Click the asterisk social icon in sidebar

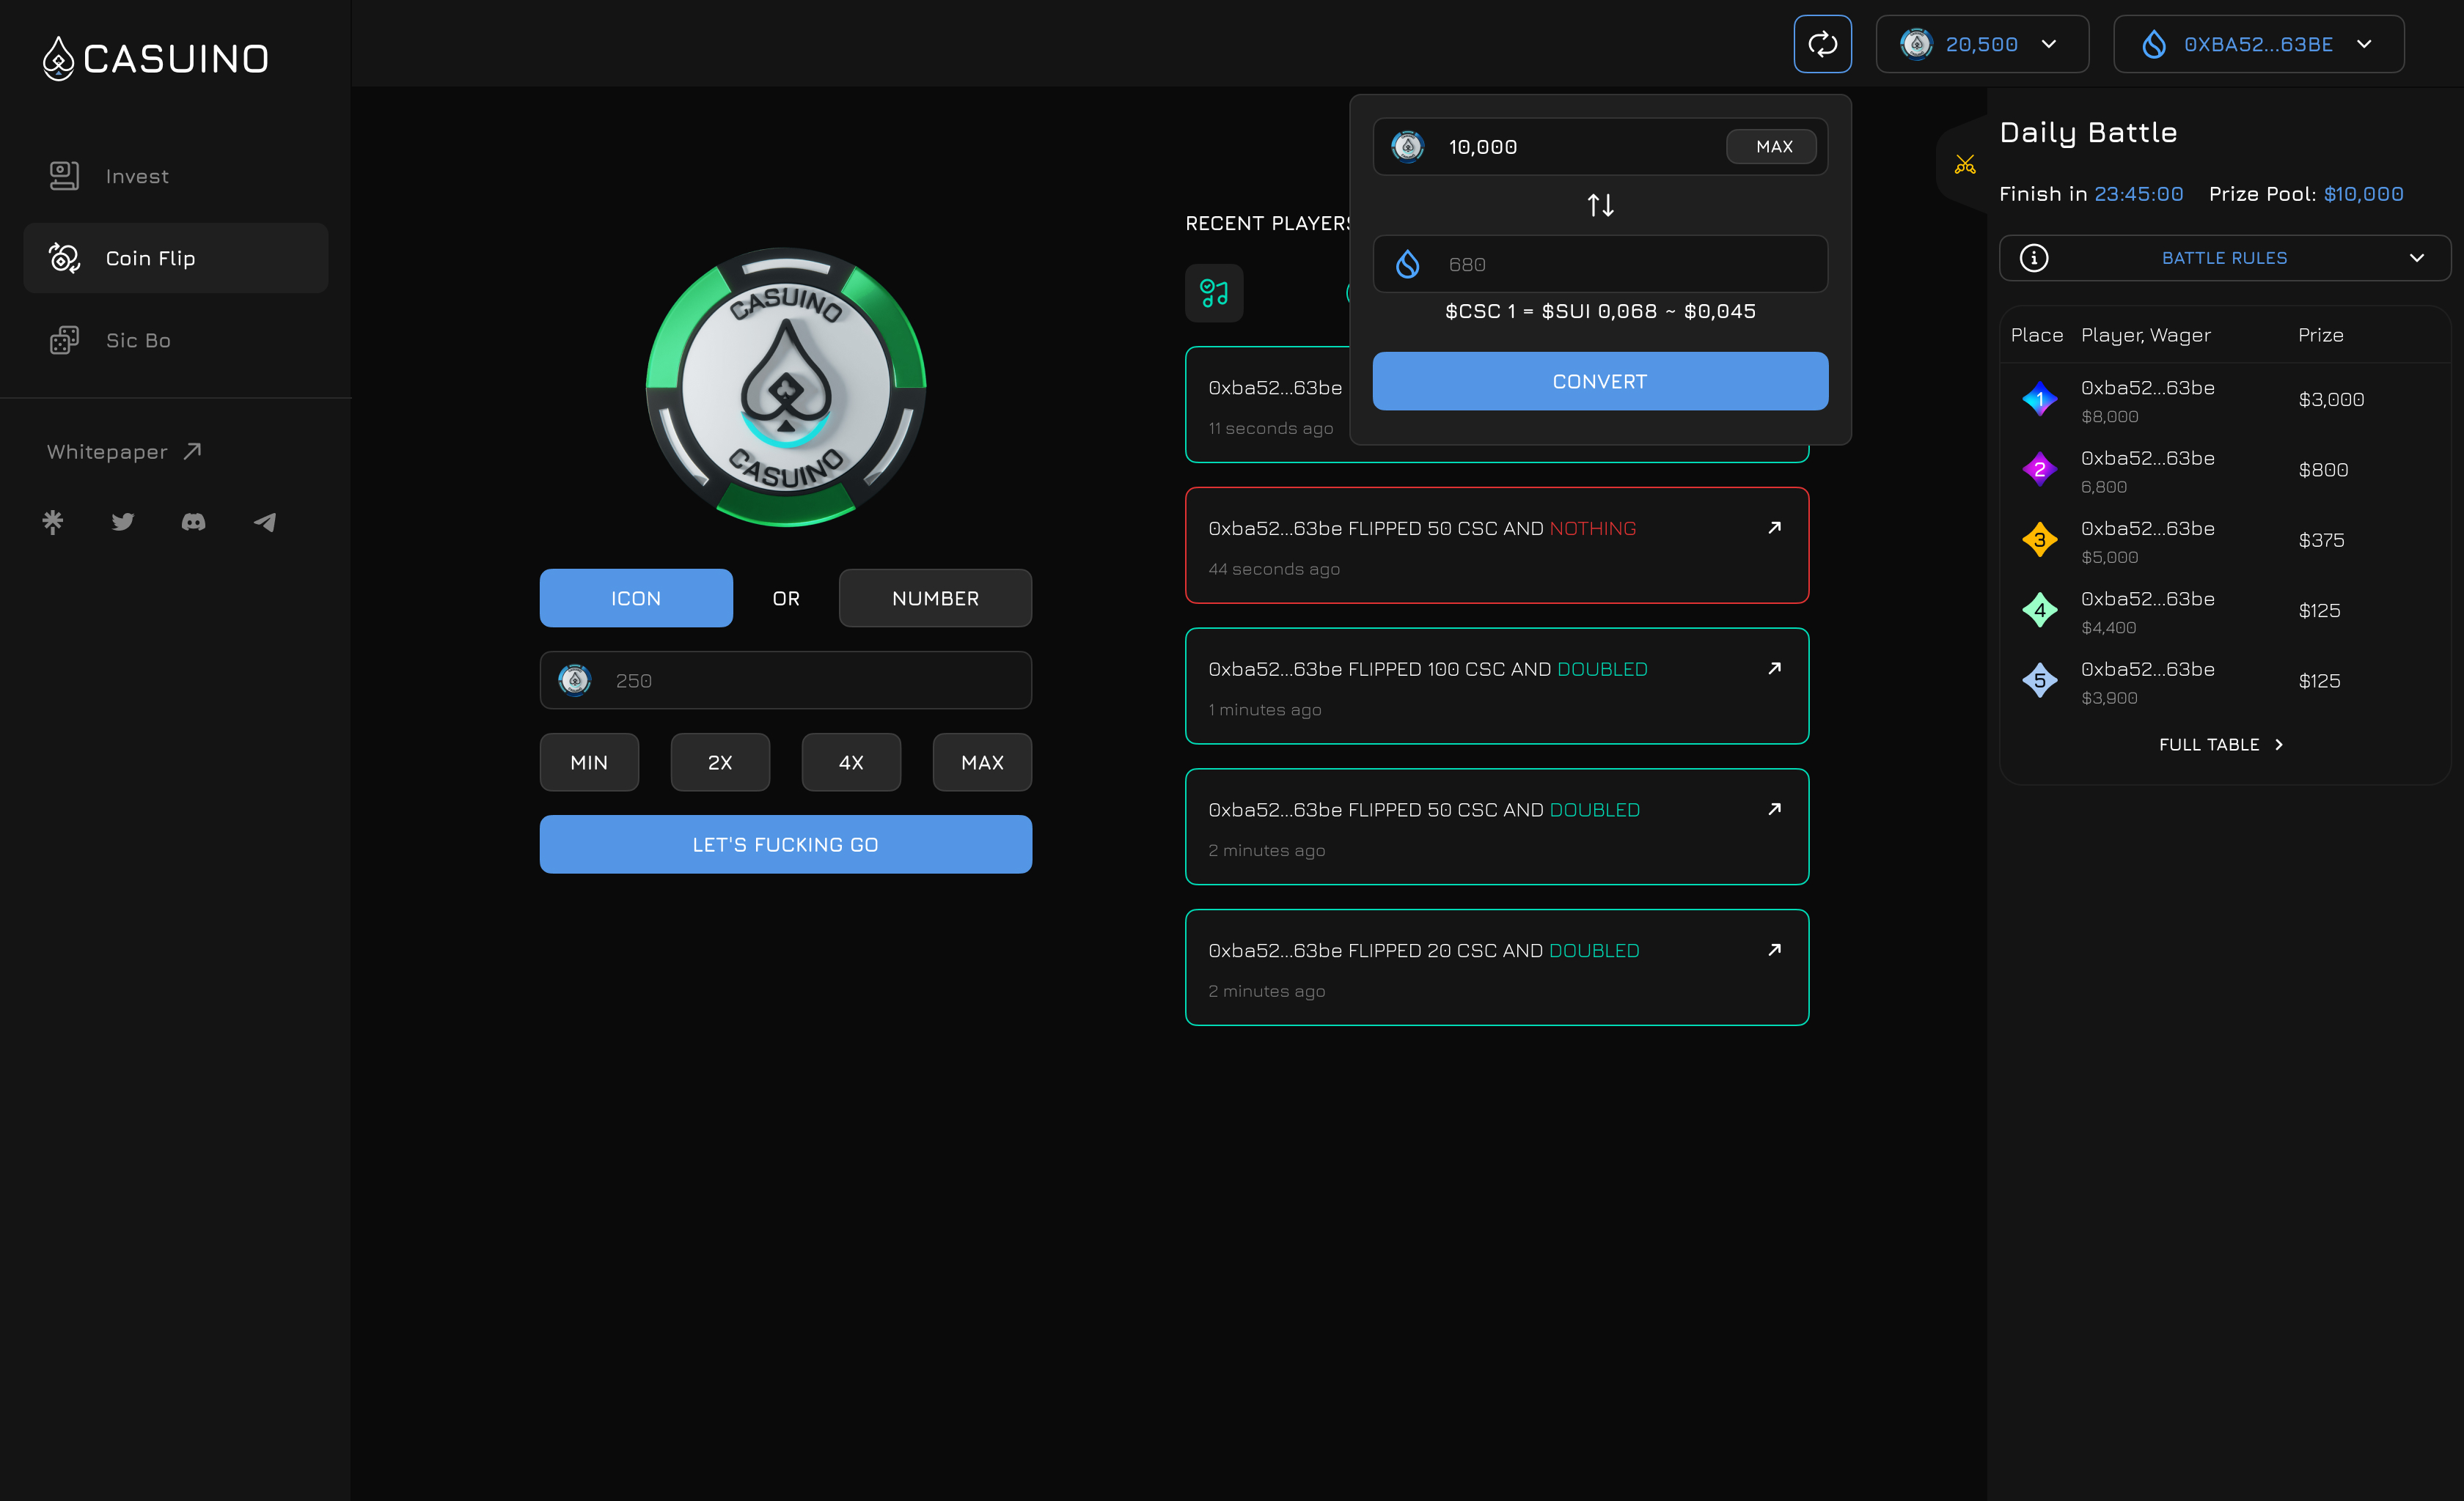pos(53,522)
